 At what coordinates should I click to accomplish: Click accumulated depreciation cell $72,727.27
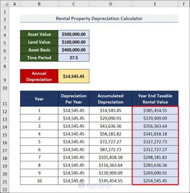(x=111, y=142)
